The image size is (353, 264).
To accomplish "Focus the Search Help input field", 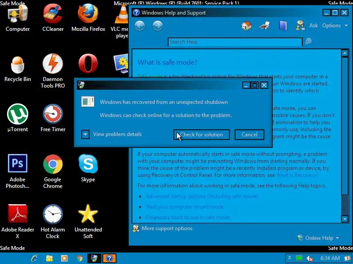I will coord(235,42).
